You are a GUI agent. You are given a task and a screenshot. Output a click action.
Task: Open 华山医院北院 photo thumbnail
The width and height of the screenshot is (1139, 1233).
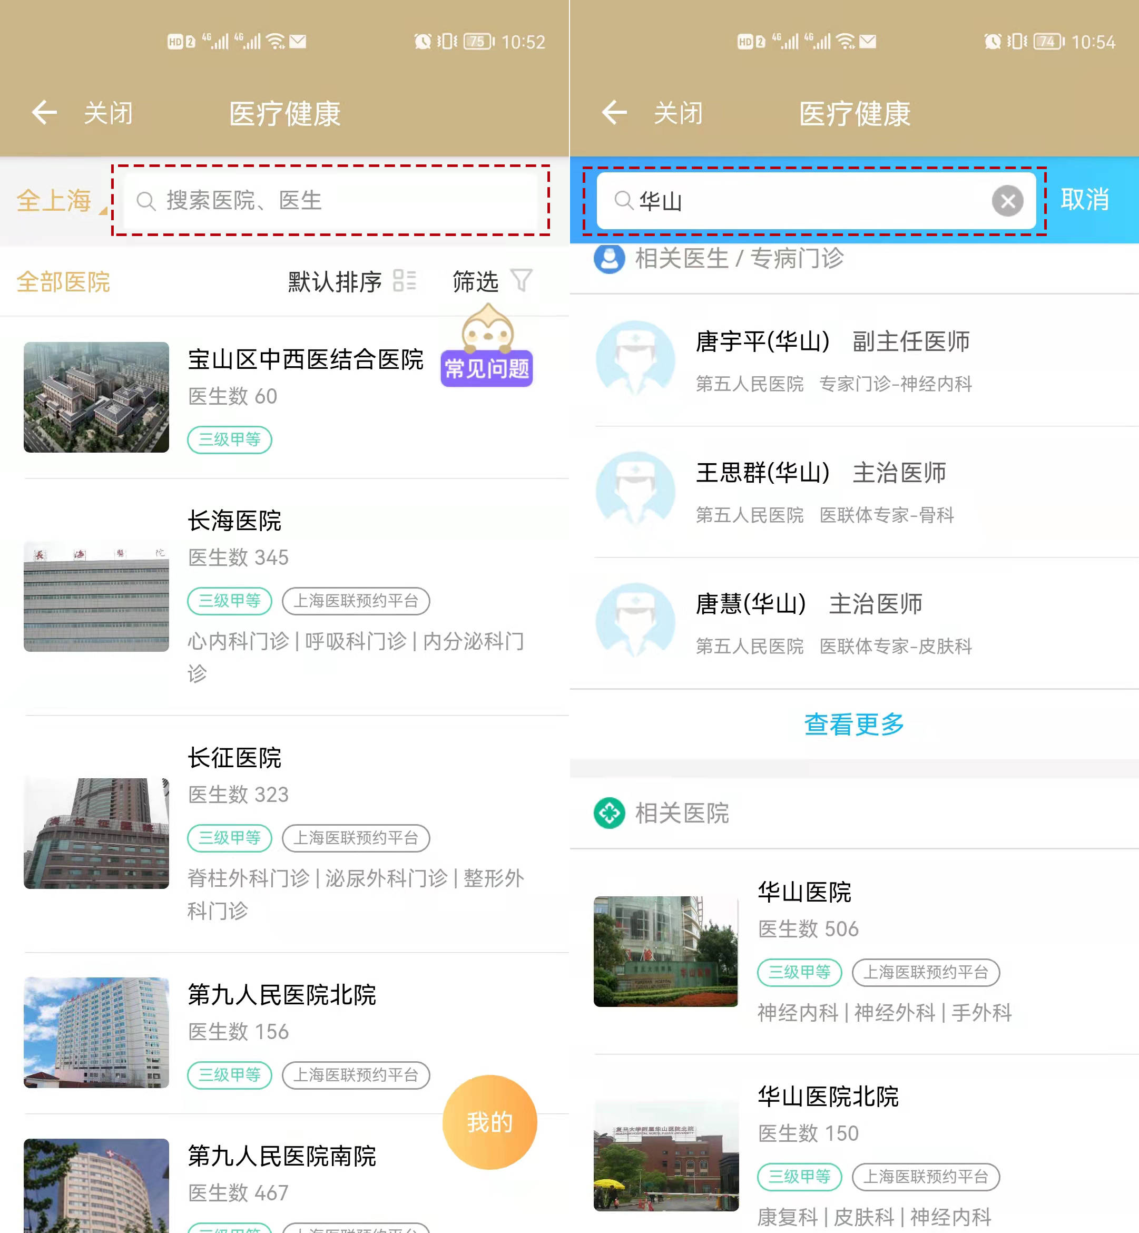pyautogui.click(x=666, y=1156)
